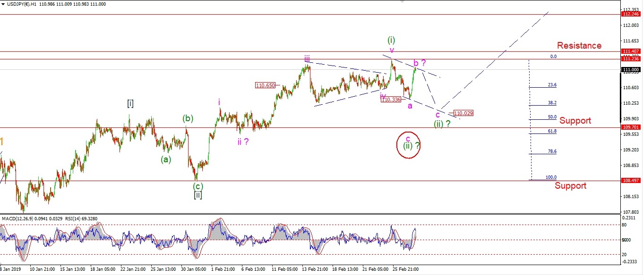Click the current price 111.000 axis tag
Screen dimensions: 643x275
[631, 70]
